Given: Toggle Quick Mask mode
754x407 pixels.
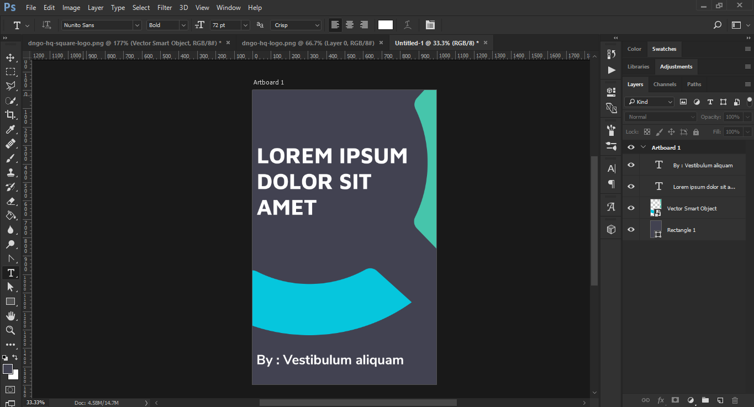Looking at the screenshot, I should (10, 390).
